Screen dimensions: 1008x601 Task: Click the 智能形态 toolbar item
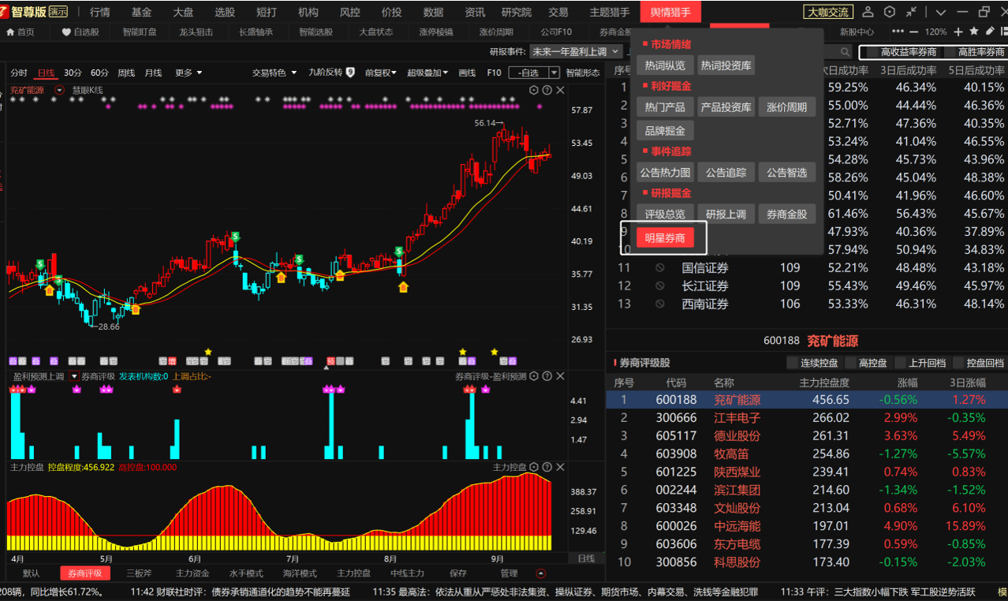[583, 73]
